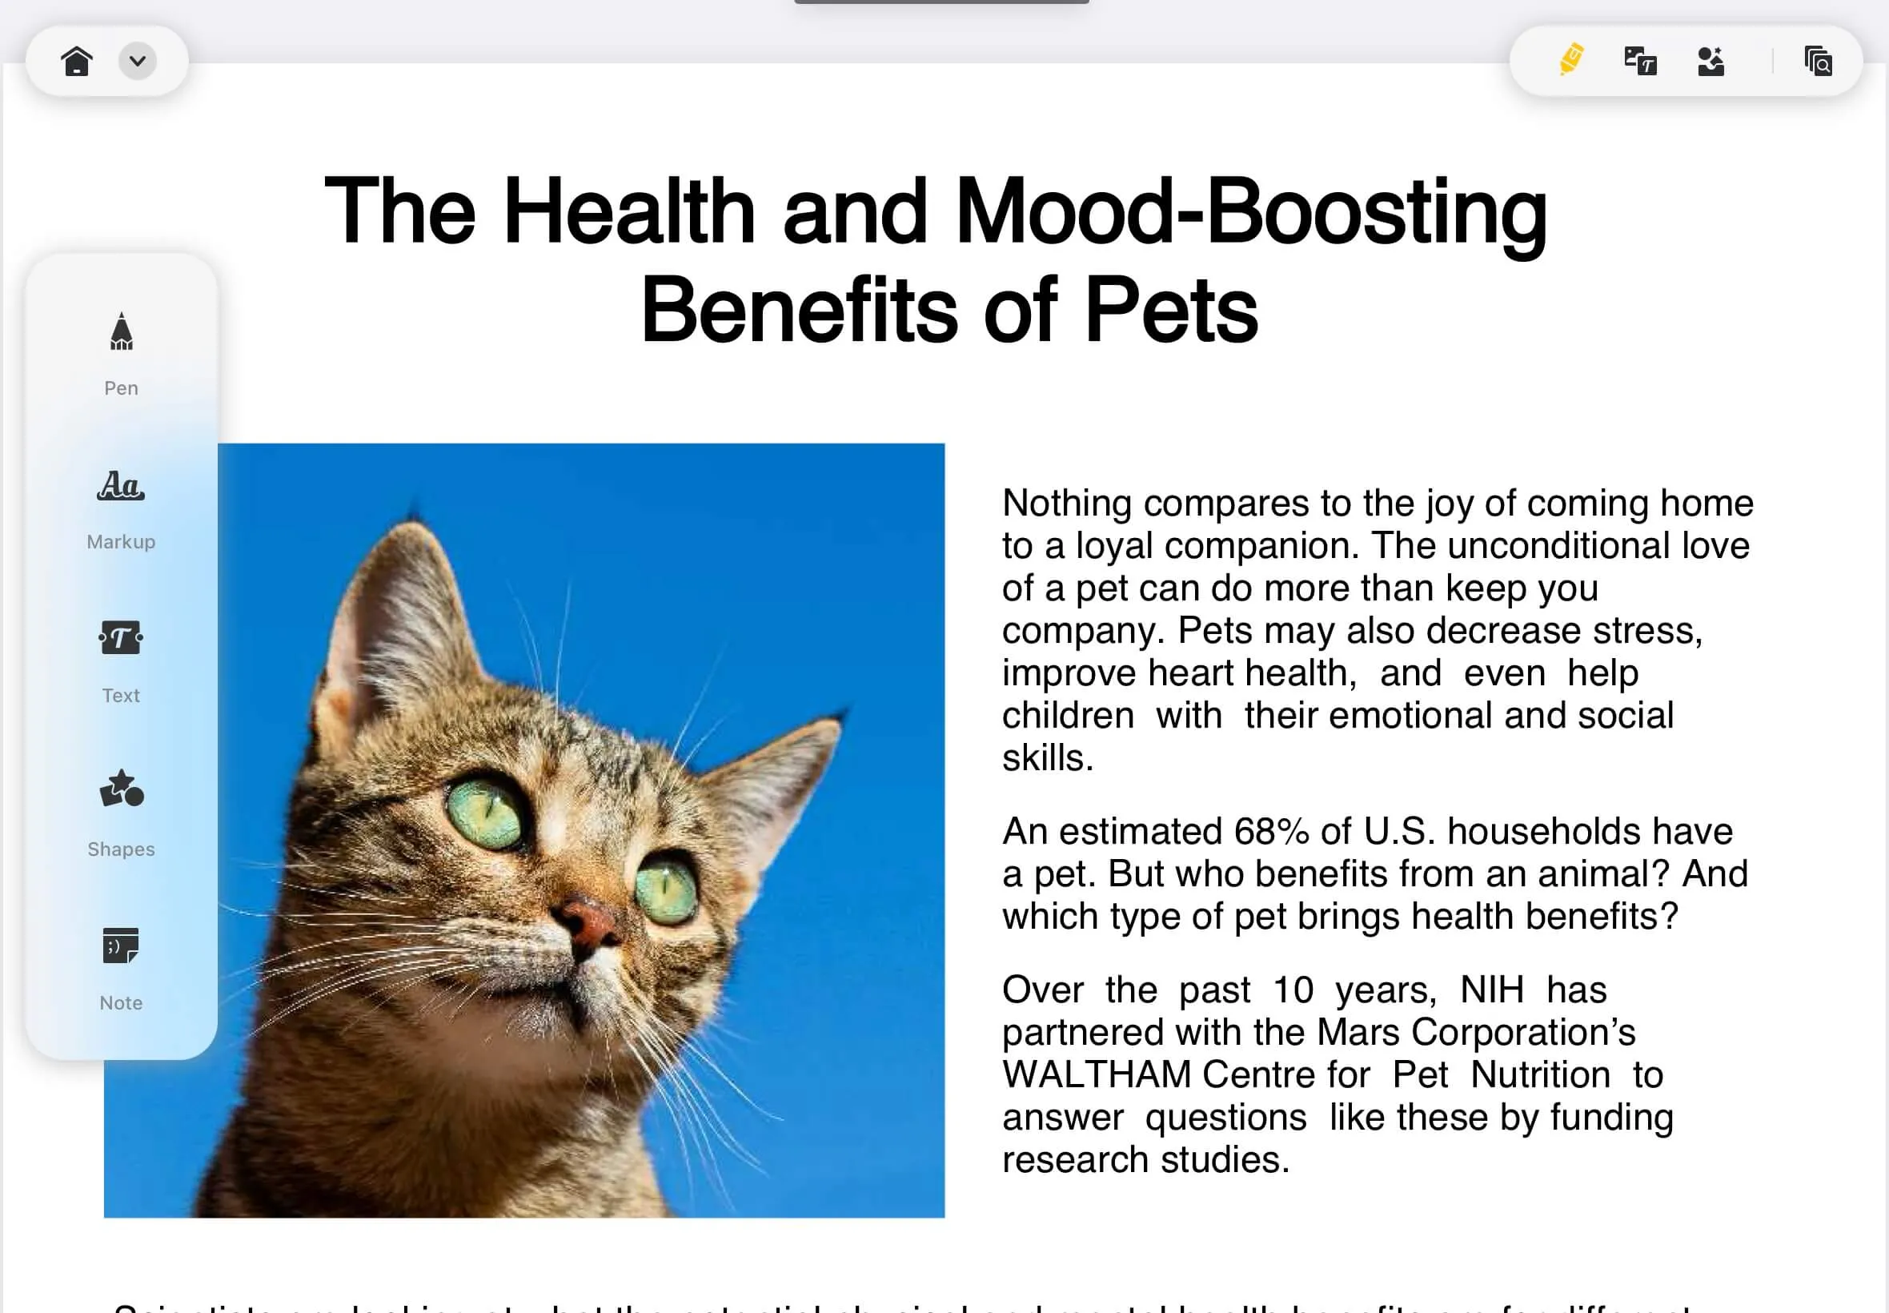Screen dimensions: 1889x1313
Task: Click the Share or Collaborate icon
Action: pyautogui.click(x=1711, y=60)
